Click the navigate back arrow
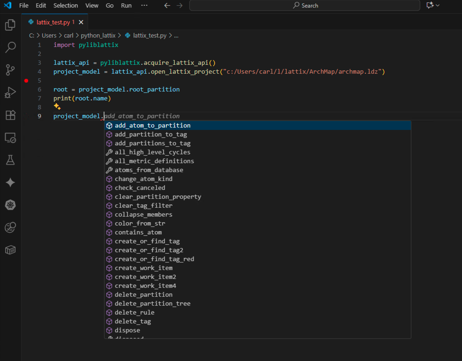This screenshot has height=361, width=462. coord(167,6)
